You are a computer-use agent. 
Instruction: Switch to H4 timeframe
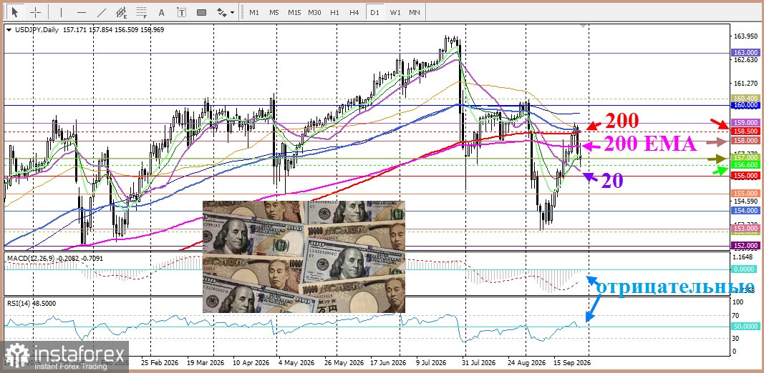(354, 12)
